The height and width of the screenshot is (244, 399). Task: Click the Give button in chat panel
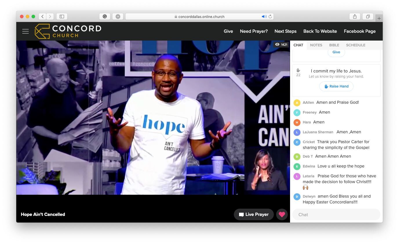point(336,52)
